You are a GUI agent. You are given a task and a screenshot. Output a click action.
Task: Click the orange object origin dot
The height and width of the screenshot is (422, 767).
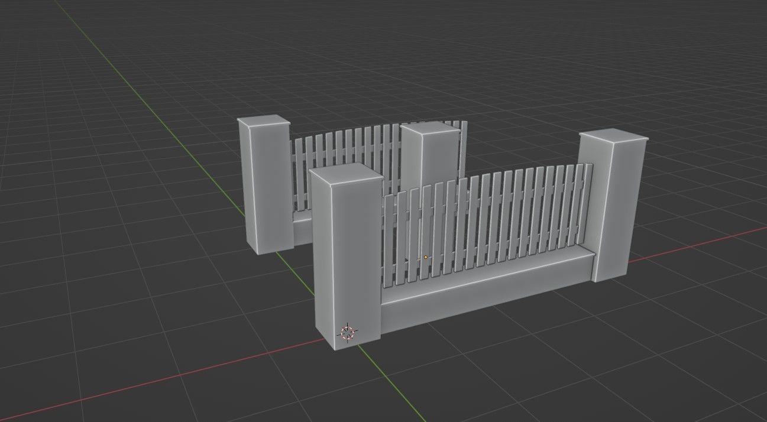coord(425,258)
